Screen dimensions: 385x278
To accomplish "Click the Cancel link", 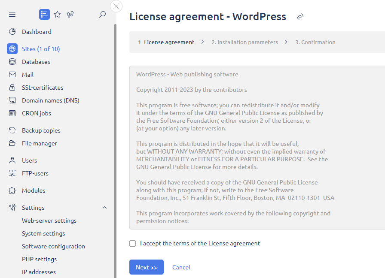I will [181, 267].
